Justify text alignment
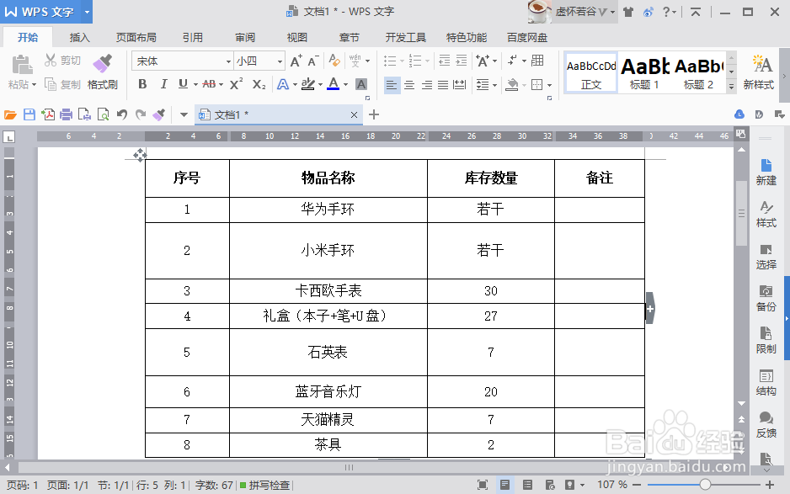 (x=443, y=85)
